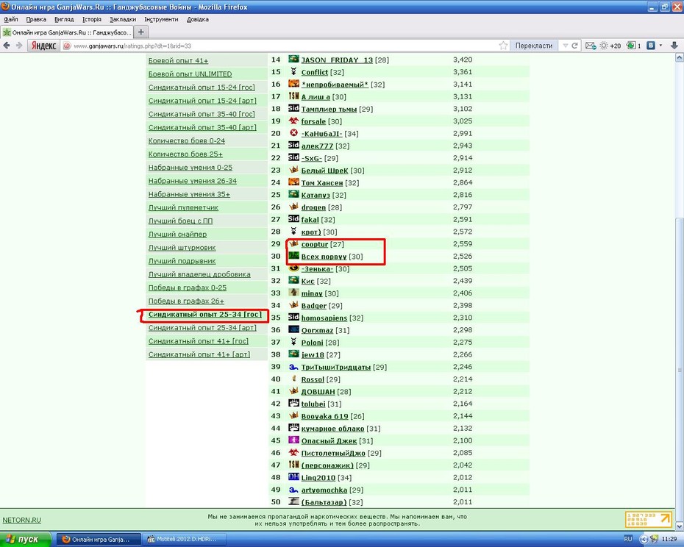Click the counter banner icon at page bottom
The height and width of the screenshot is (547, 684).
click(648, 518)
